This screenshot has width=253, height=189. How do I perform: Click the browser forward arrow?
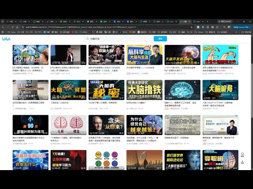coord(8,27)
